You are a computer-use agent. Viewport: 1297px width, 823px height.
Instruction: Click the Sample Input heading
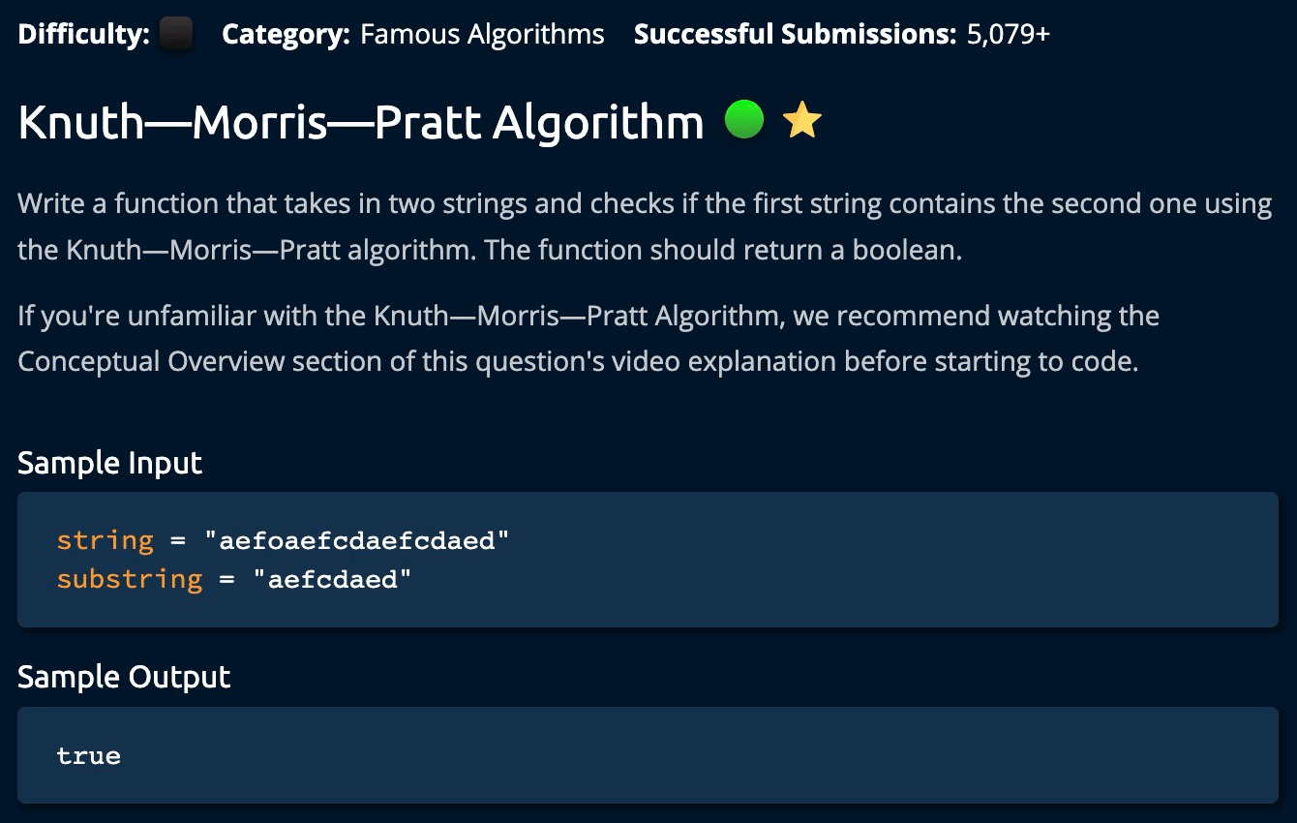tap(109, 463)
